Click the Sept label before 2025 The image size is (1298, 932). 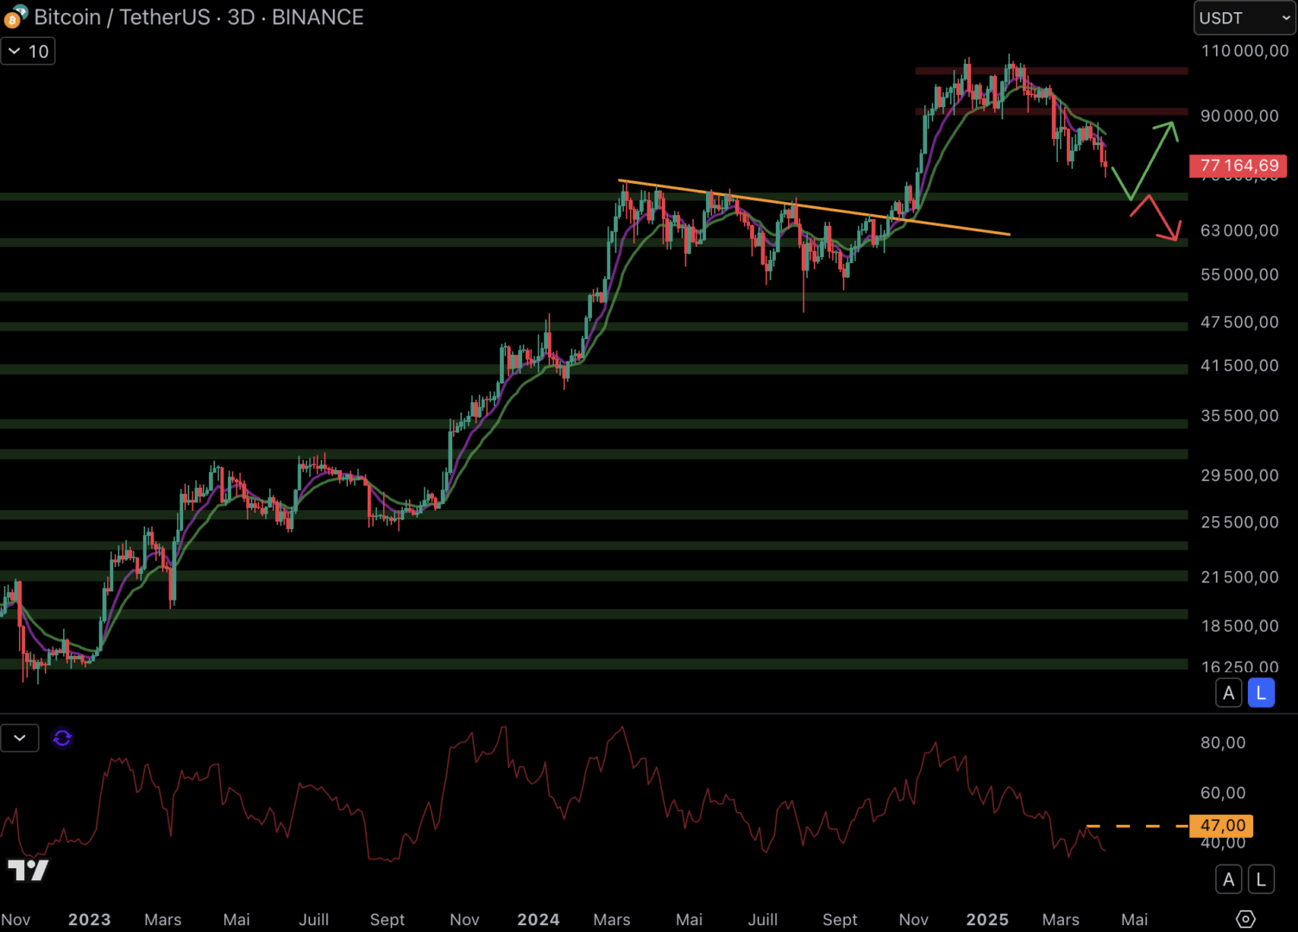tap(840, 920)
